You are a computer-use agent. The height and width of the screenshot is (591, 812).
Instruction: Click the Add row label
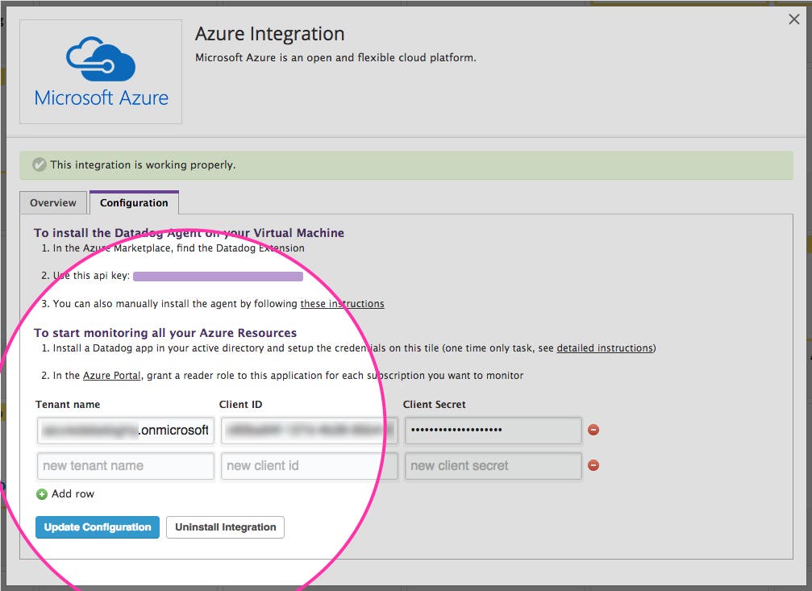[x=71, y=494]
